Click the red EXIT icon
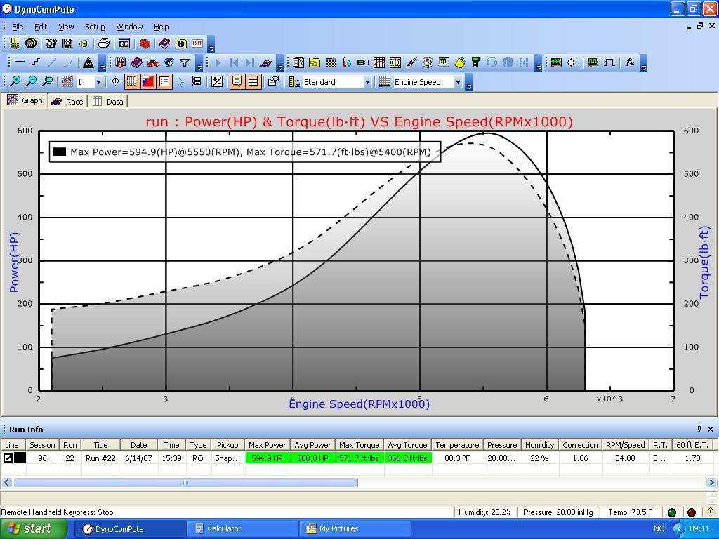719x539 pixels. click(x=197, y=44)
